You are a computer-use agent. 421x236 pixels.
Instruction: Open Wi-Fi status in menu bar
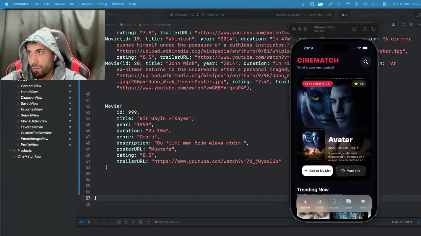[x=365, y=4]
